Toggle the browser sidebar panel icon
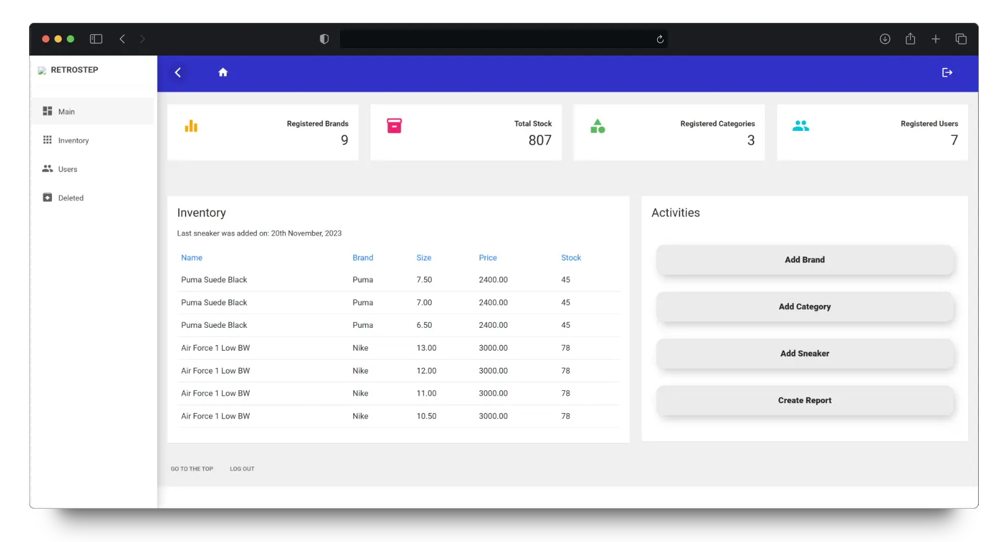 [x=96, y=39]
